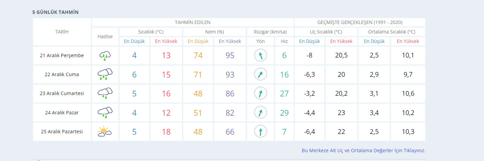Click the "GEÇMİŞTE GERÇEKLEŞEN (1991 - 2020)" header
Viewport: 484px width, 161px height.
click(360, 22)
